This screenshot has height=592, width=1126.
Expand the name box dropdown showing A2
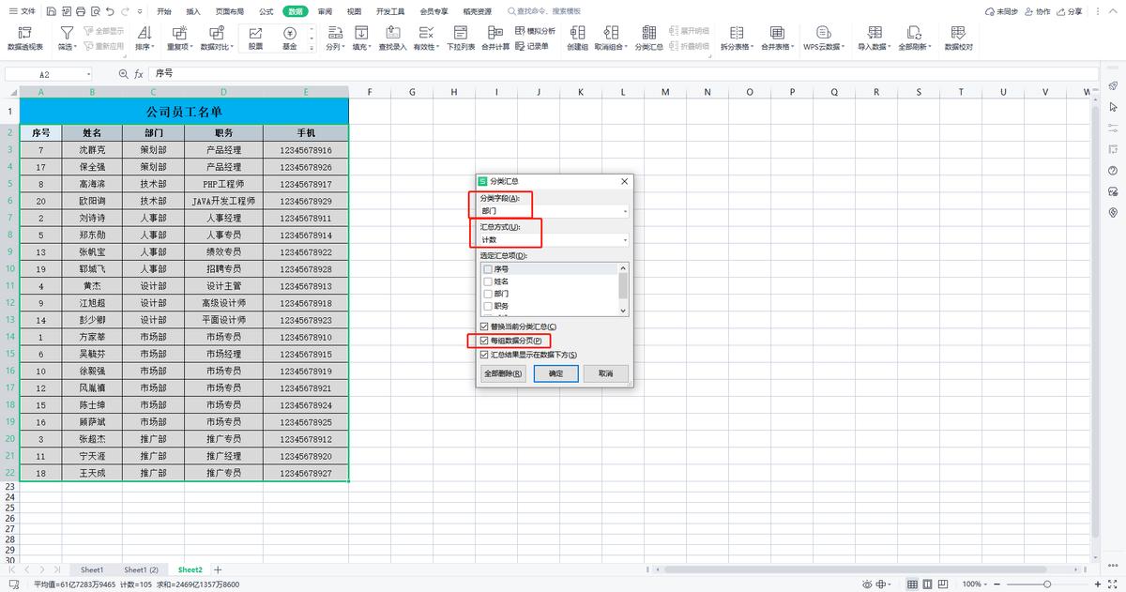tap(89, 74)
